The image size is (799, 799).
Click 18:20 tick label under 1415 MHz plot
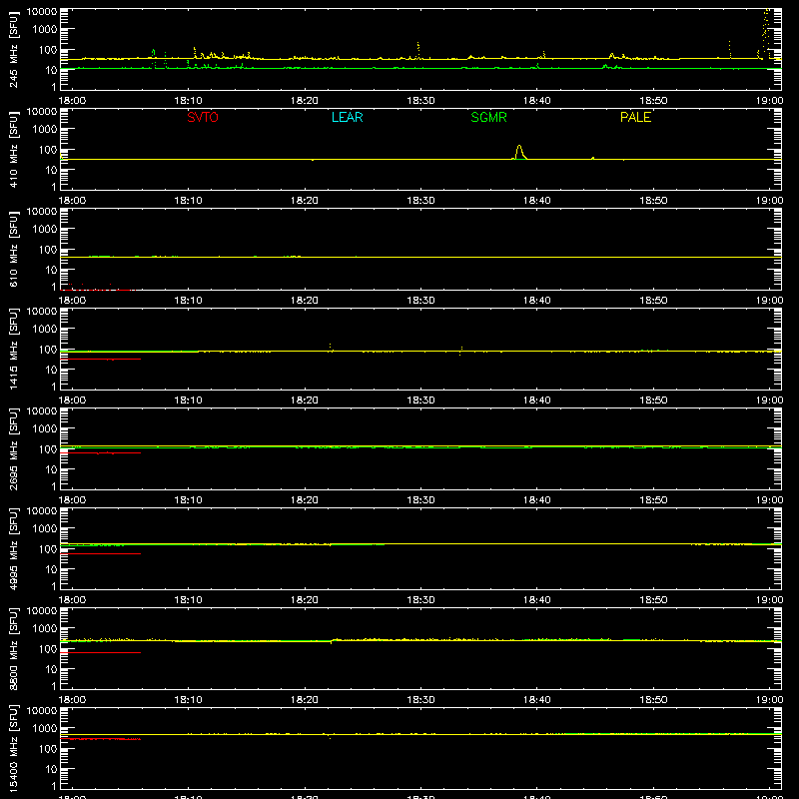pos(305,400)
